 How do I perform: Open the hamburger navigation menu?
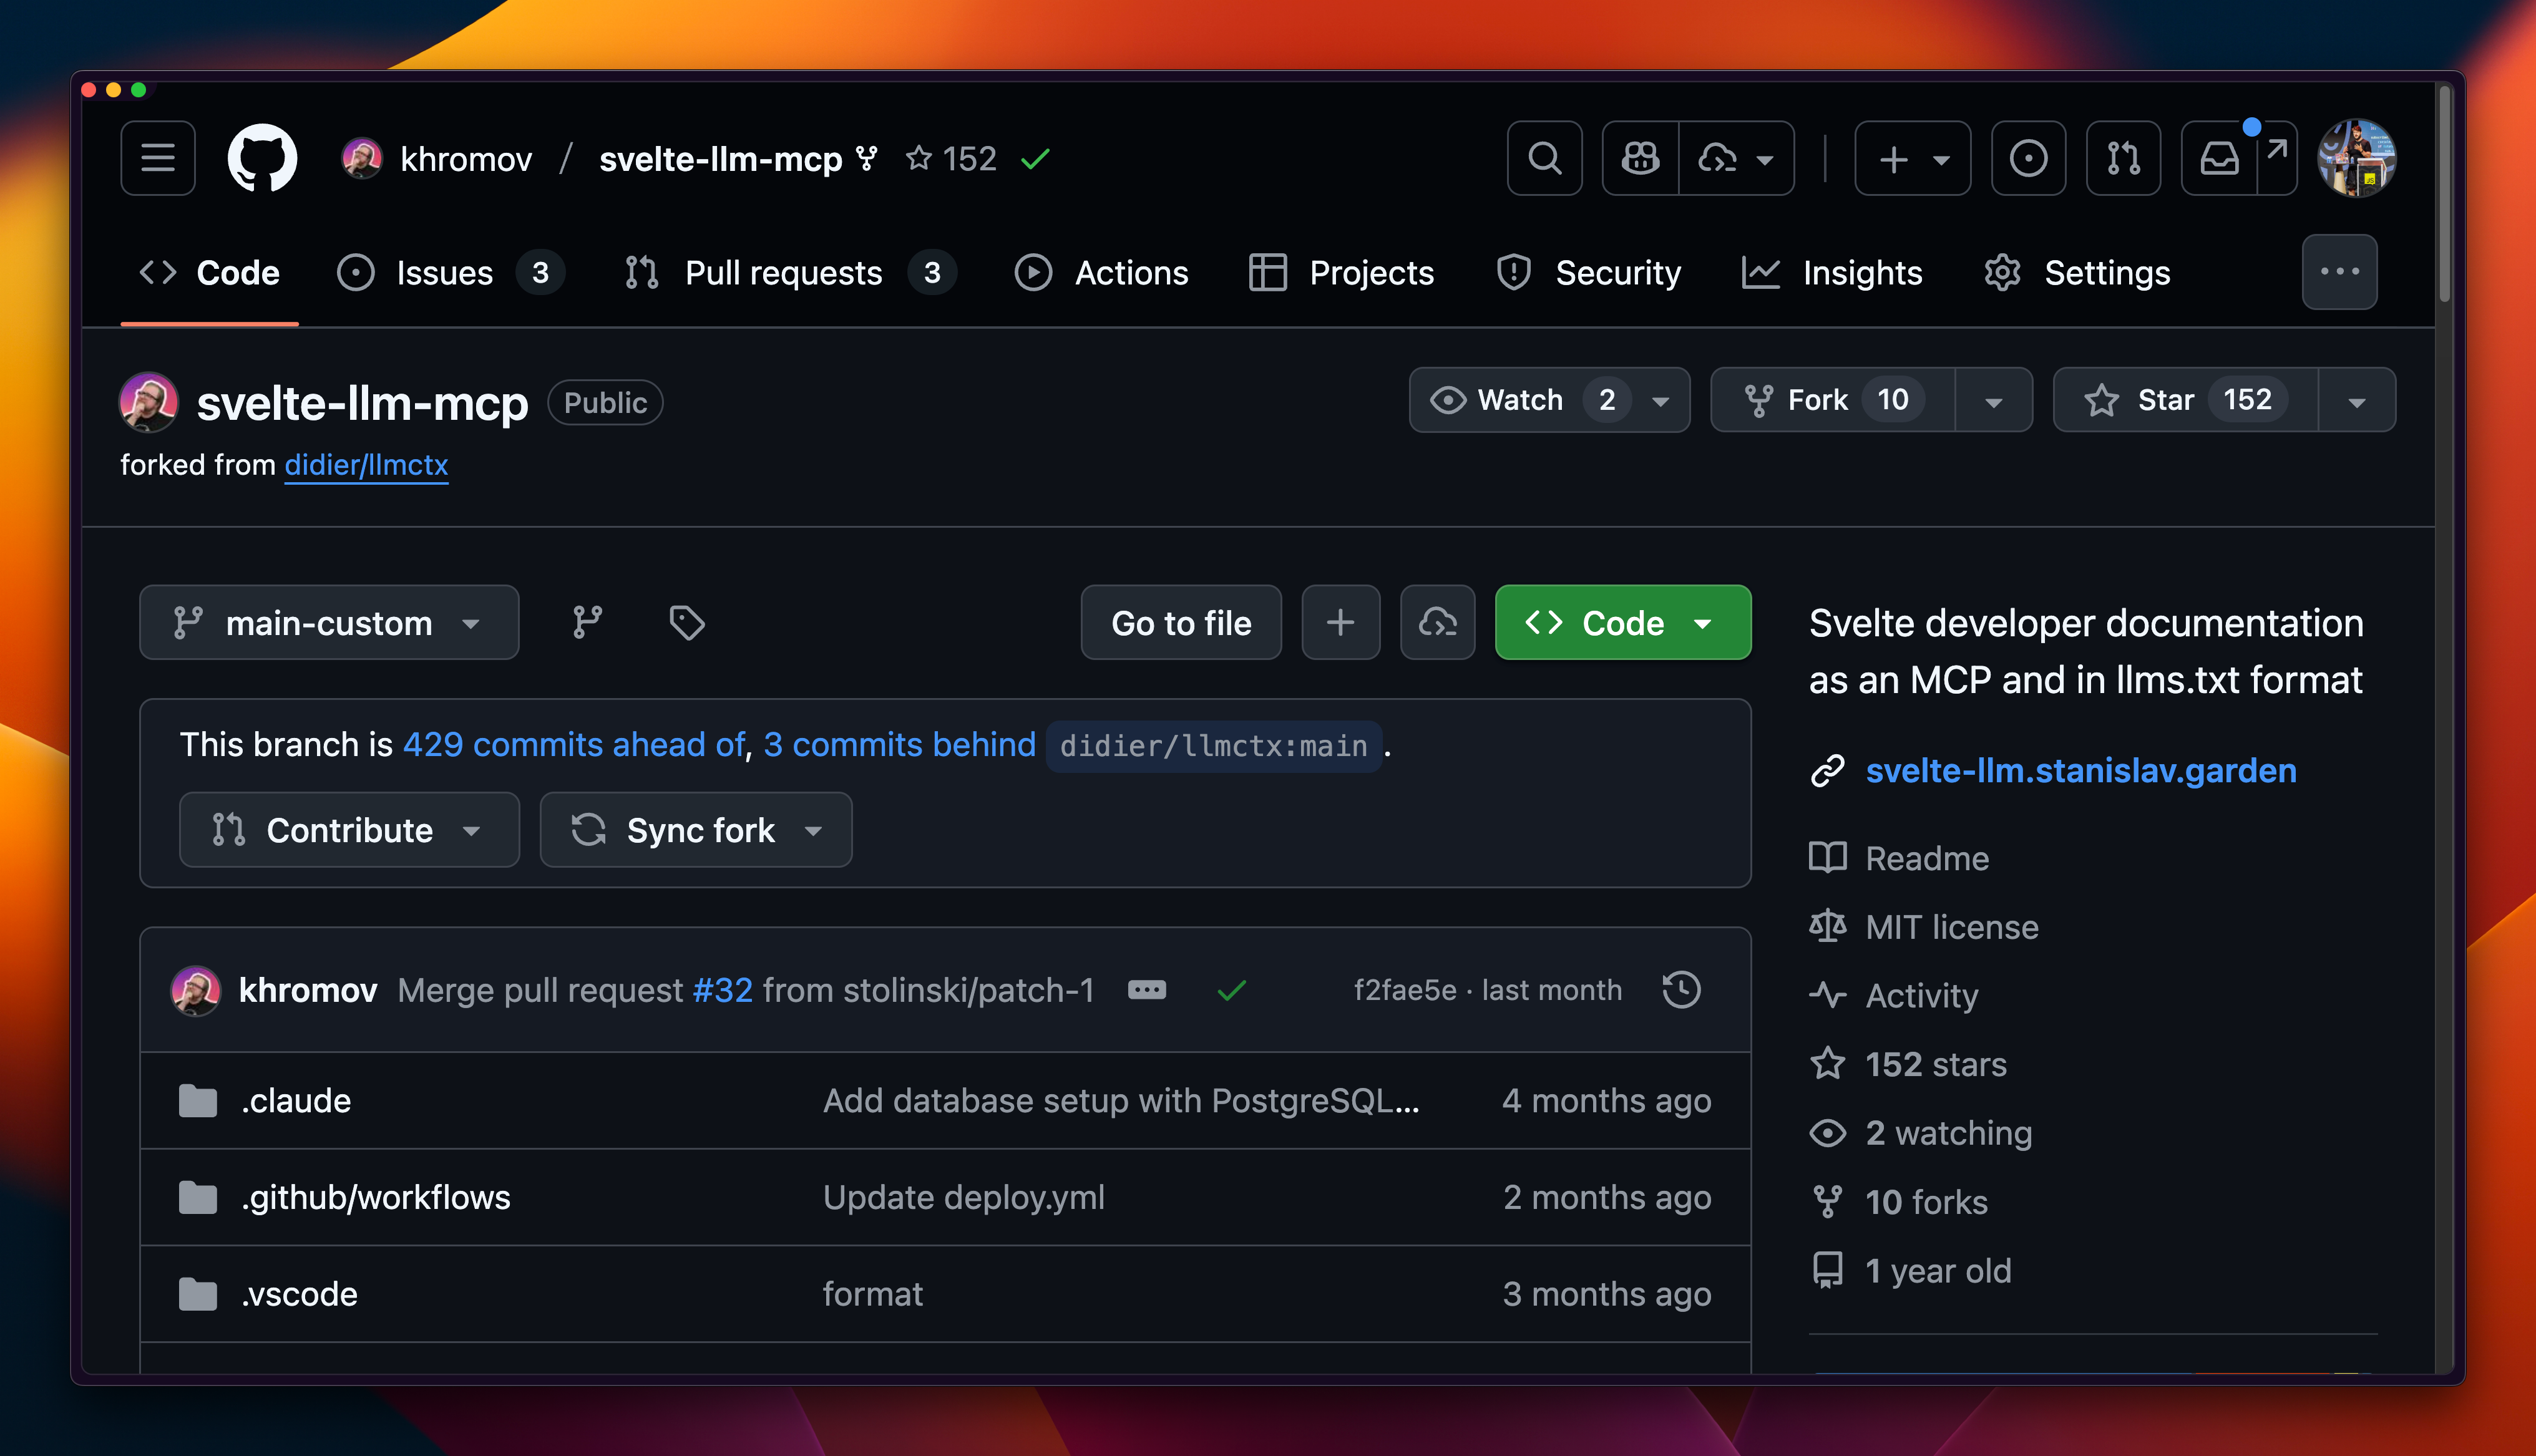point(158,158)
